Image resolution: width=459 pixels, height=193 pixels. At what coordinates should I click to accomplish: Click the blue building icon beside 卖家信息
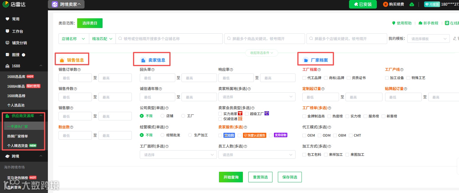143,60
